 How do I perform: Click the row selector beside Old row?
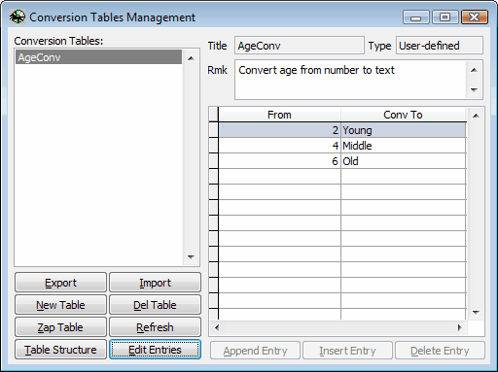[x=213, y=161]
